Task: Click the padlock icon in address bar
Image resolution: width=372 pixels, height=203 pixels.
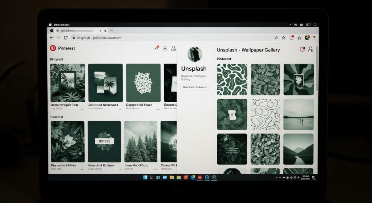Action: 73,38
